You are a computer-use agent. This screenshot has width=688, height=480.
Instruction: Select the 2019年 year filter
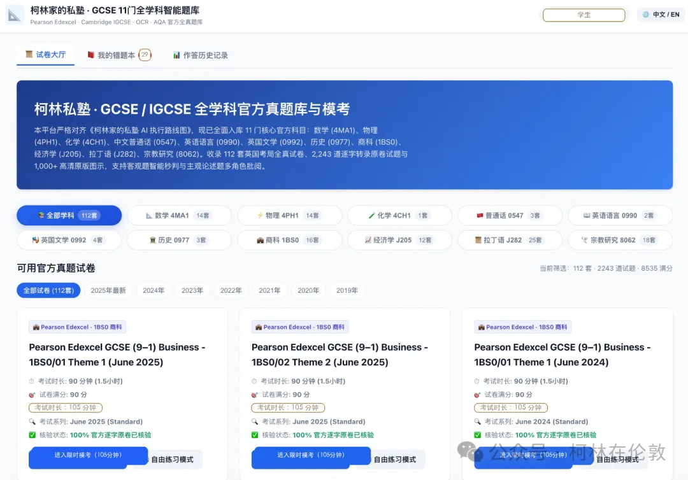[347, 290]
